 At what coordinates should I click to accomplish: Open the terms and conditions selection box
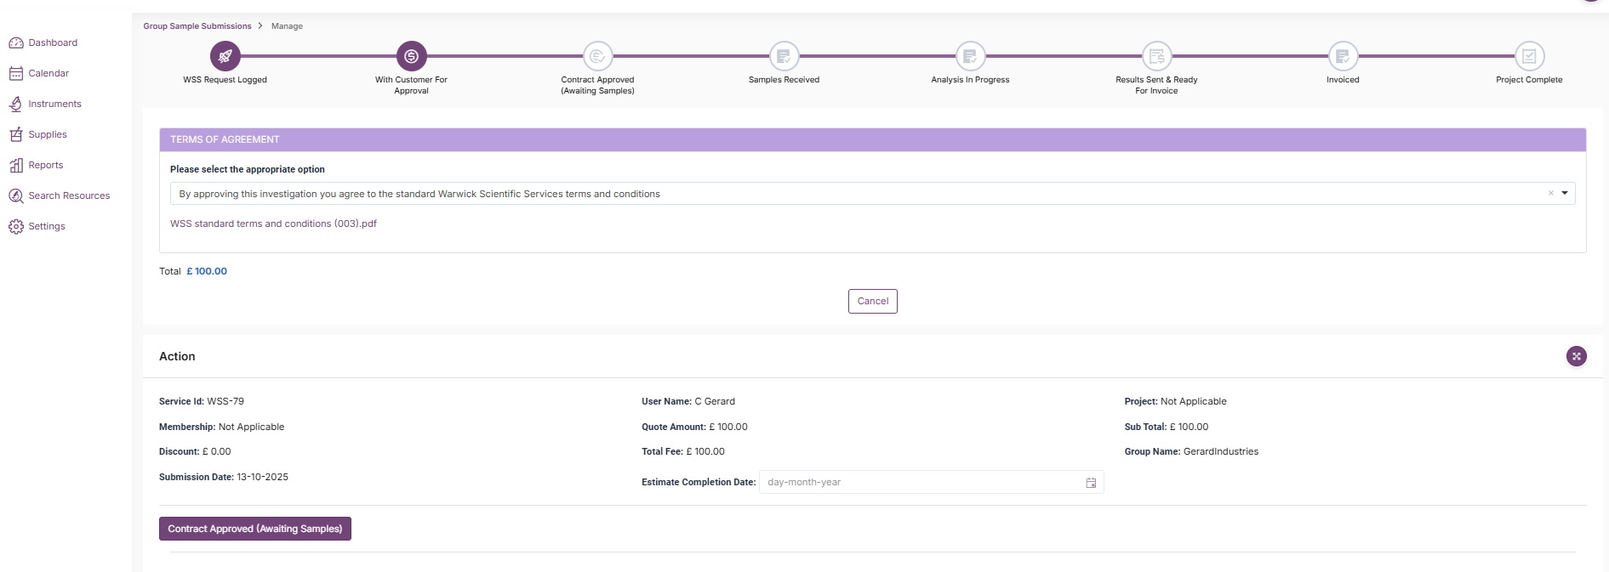(851, 194)
